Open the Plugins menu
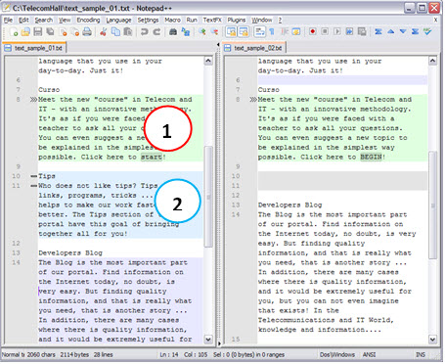 click(237, 21)
